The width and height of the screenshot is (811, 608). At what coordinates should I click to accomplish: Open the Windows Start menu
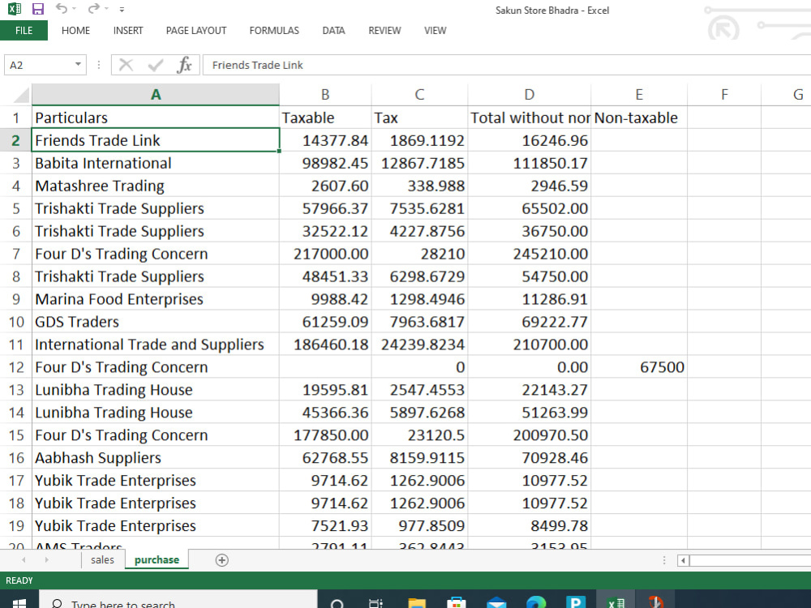click(19, 603)
